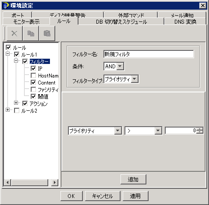The image size is (209, 205).
Task: Click right arrow of tree scrollbar
Action: click(x=55, y=182)
